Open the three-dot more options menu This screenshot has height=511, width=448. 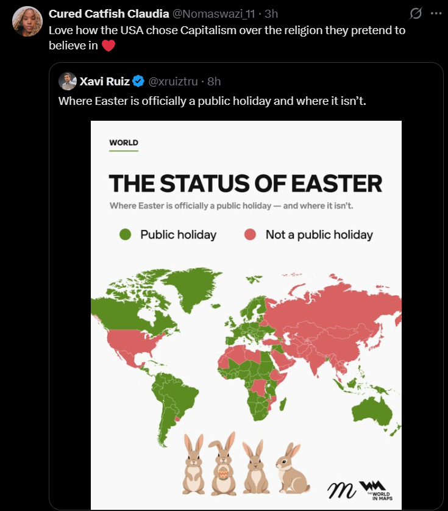coord(436,13)
